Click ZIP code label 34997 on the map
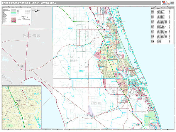176x132 pixels. pyautogui.click(x=125, y=113)
